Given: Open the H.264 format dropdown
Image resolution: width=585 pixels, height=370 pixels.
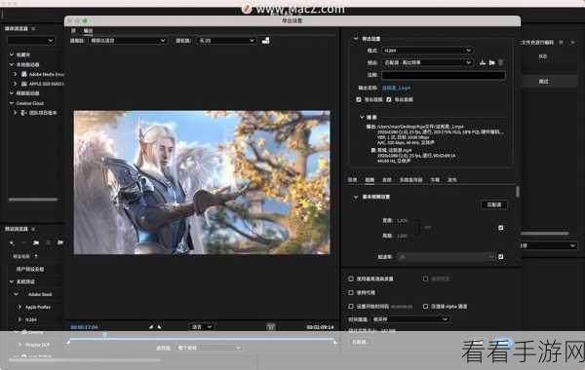Looking at the screenshot, I should click(427, 51).
